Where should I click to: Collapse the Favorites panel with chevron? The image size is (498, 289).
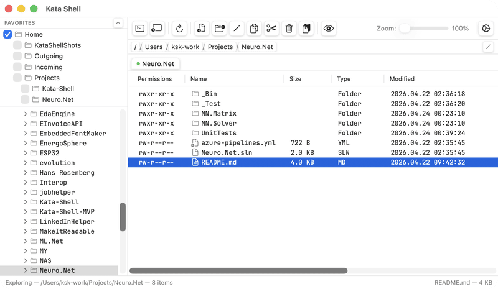(x=118, y=23)
